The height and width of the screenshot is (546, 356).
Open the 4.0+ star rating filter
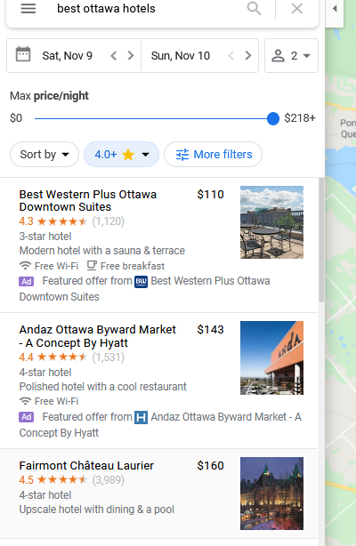tap(121, 154)
